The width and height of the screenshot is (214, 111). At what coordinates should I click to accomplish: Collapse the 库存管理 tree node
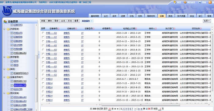point(4,57)
